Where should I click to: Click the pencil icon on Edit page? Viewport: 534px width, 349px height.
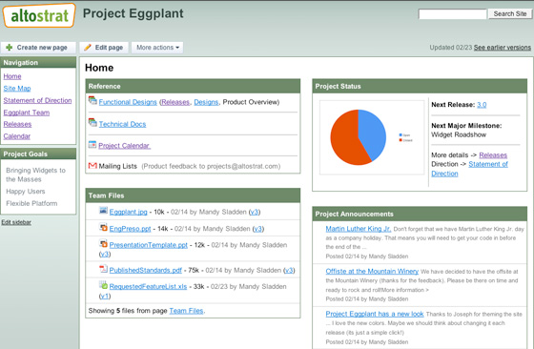point(88,48)
